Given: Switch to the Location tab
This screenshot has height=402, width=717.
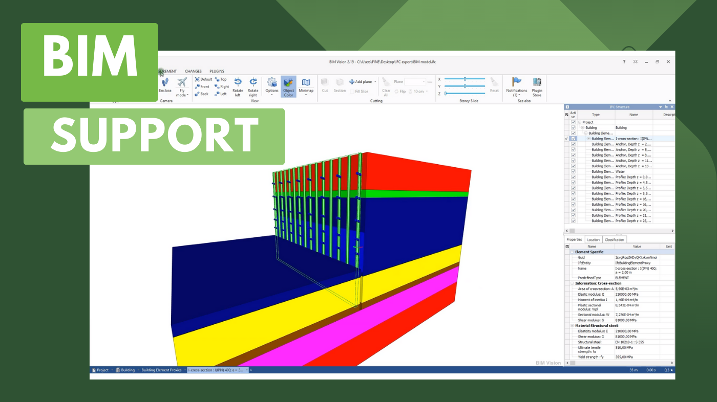Looking at the screenshot, I should pos(593,240).
